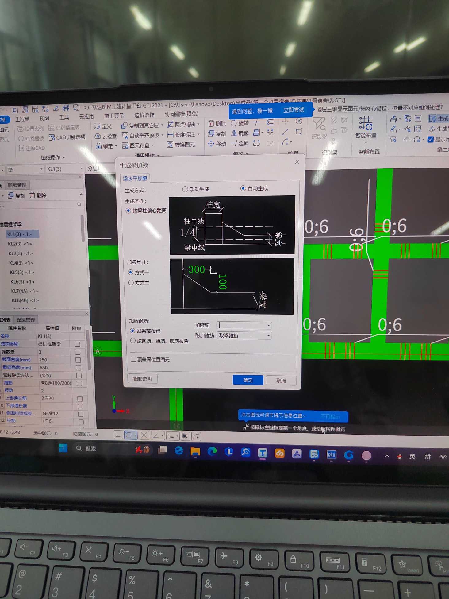Screen dimensions: 449x599
Task: Expand 复制到其它层 dropdown arrow
Action: point(162,125)
